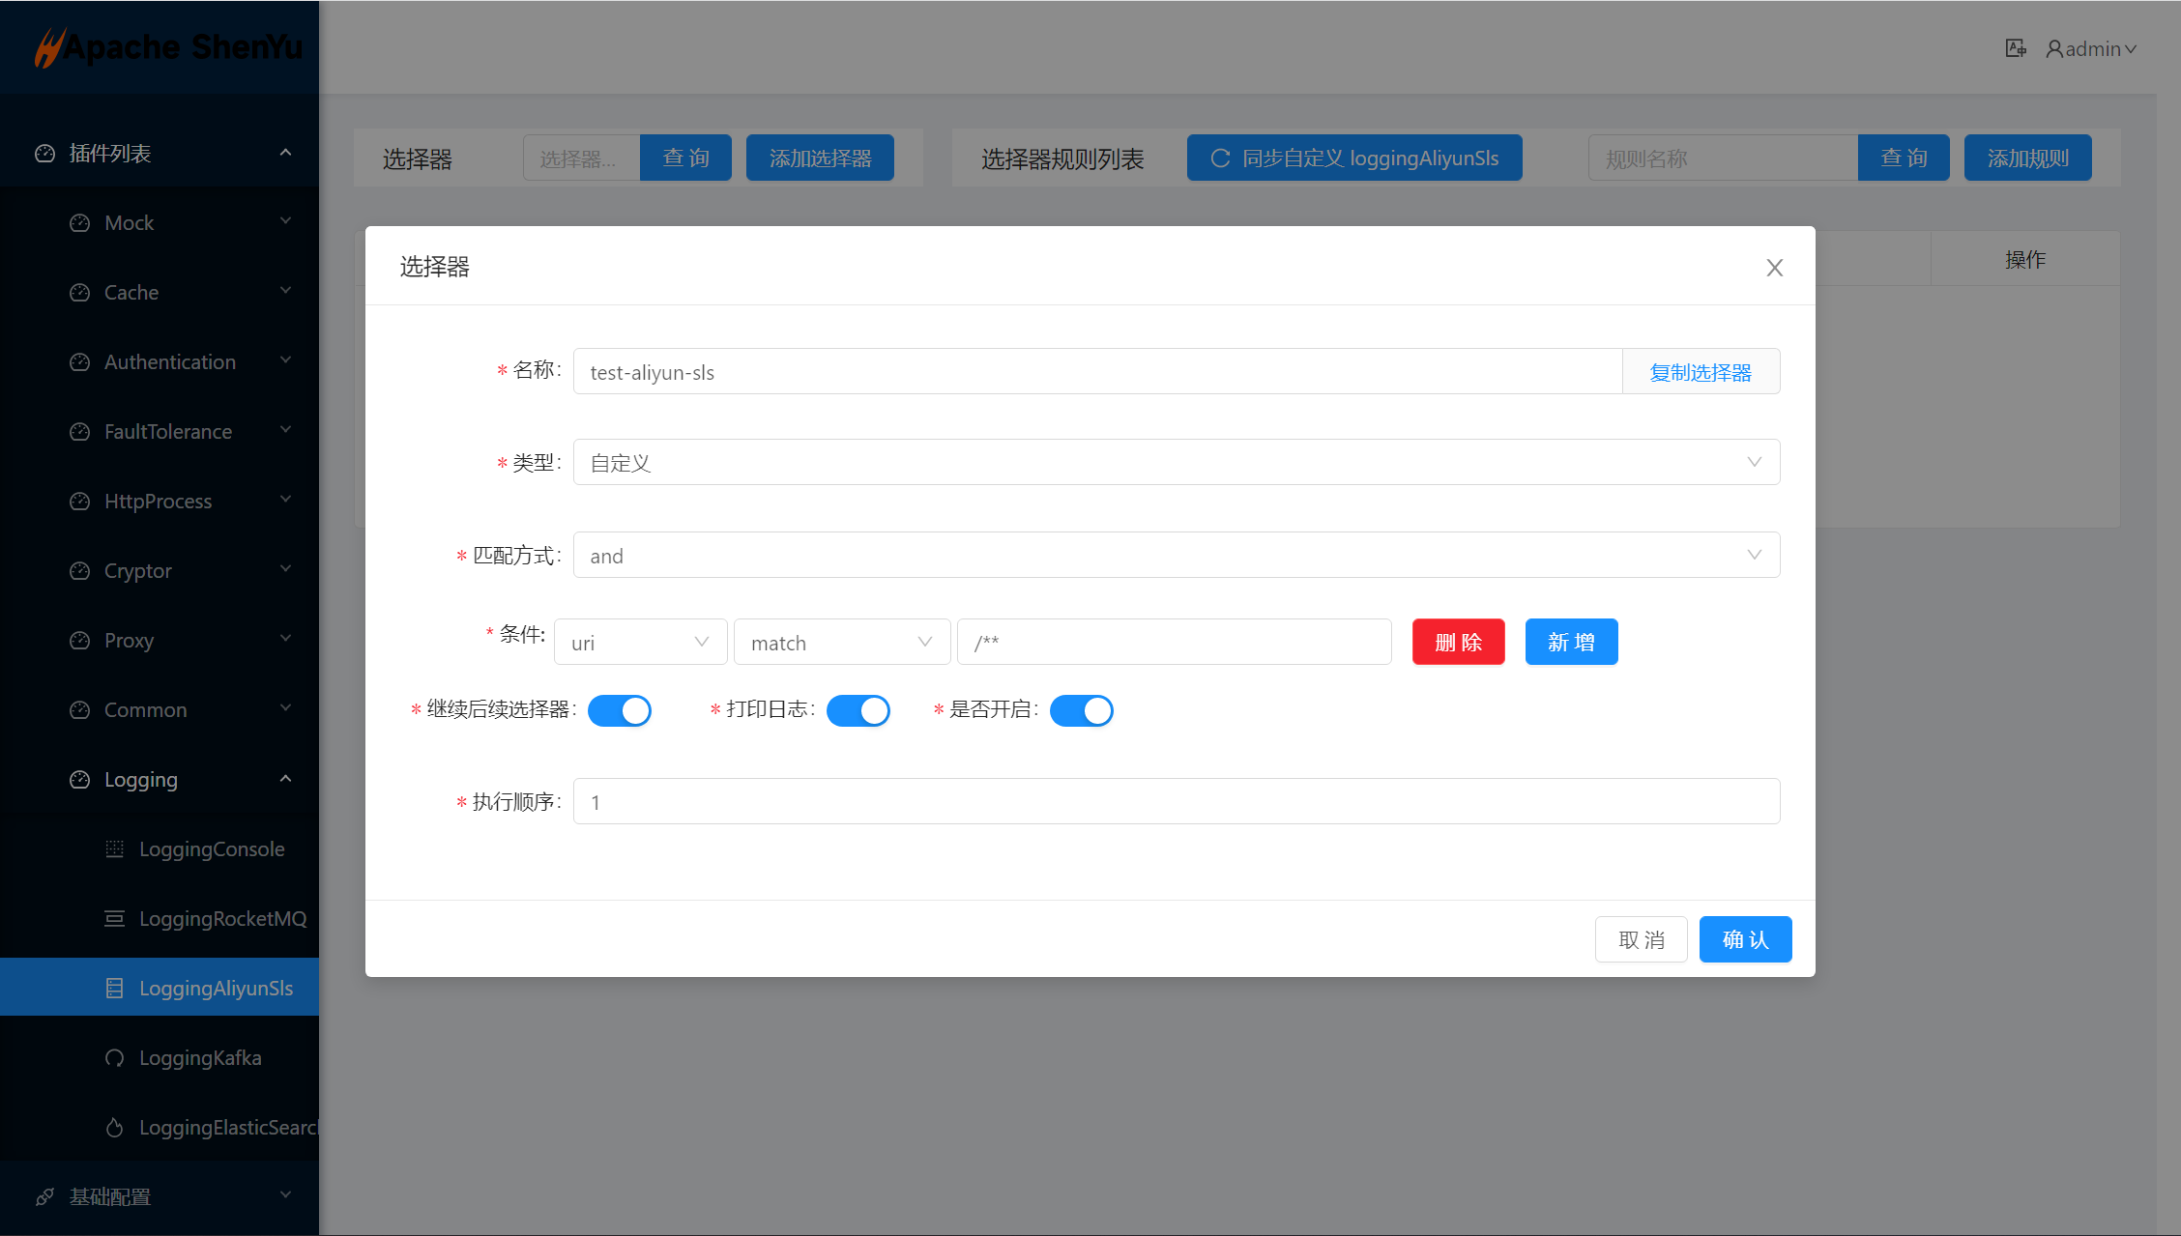
Task: Confirm the selector with blue button
Action: click(1745, 939)
